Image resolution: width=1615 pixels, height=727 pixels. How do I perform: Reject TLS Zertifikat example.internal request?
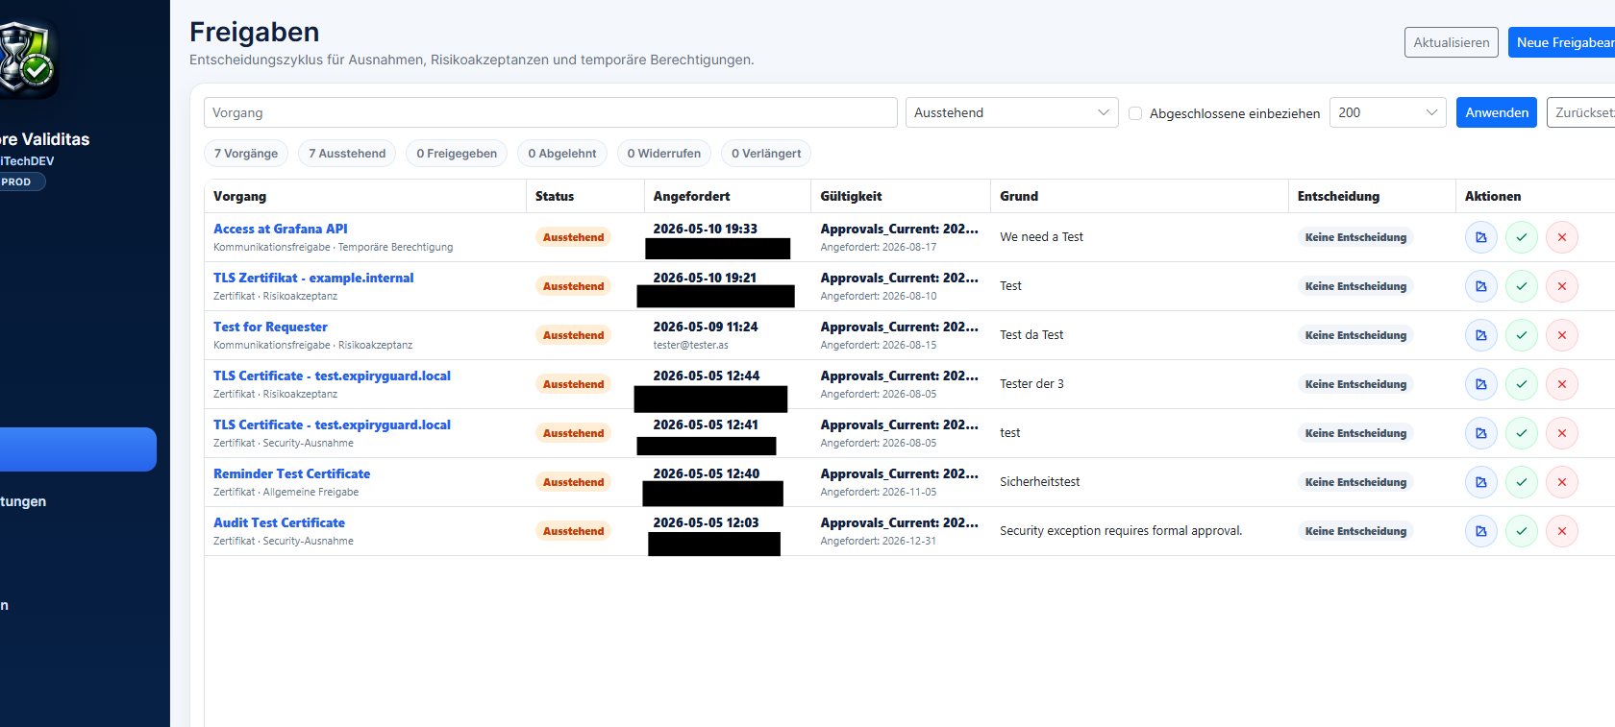1562,286
